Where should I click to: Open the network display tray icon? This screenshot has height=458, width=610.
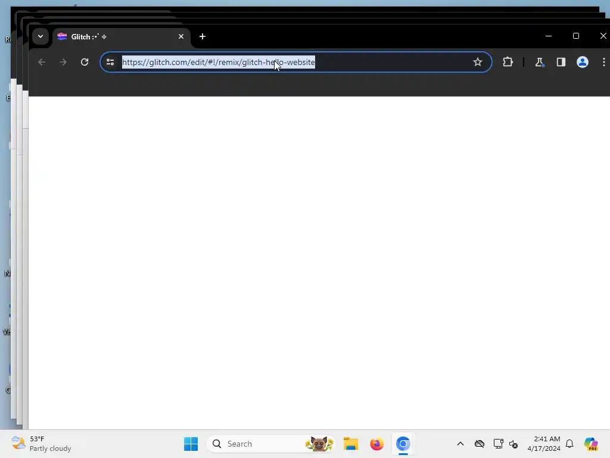pyautogui.click(x=498, y=444)
